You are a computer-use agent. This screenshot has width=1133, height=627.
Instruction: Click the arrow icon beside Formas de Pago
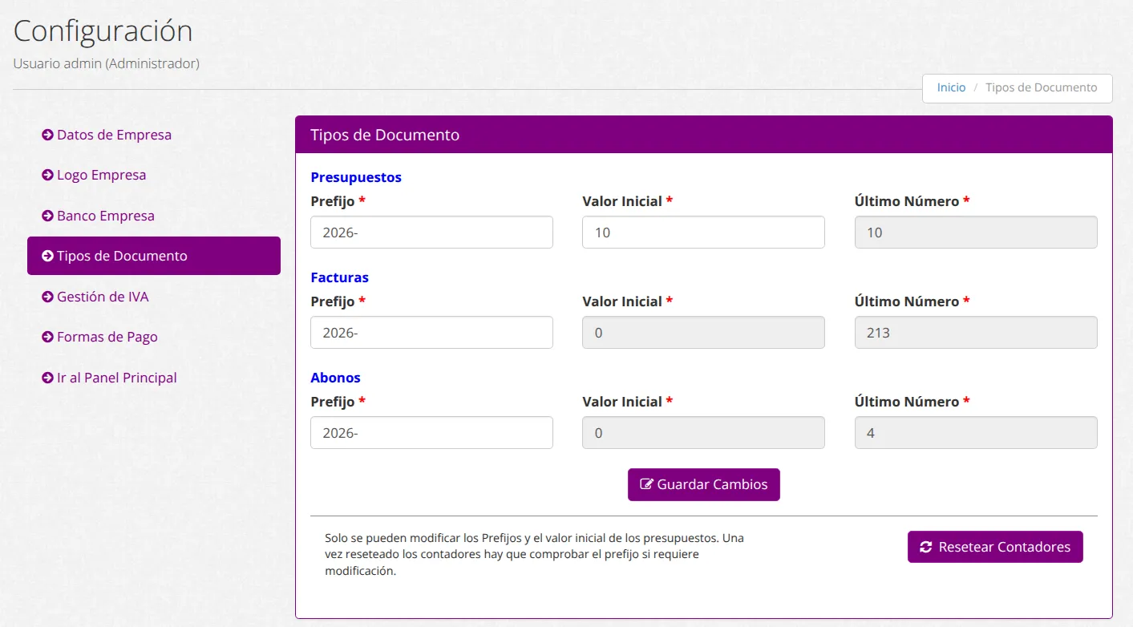[x=47, y=337]
